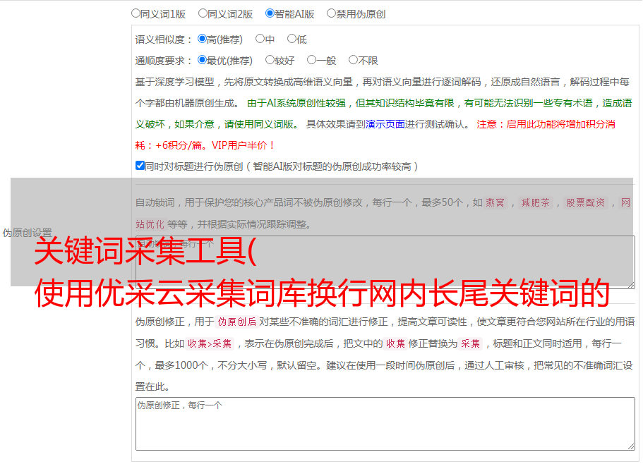Image resolution: width=643 pixels, height=464 pixels.
Task: Click the red 注意 points warning text
Action: click(375, 135)
